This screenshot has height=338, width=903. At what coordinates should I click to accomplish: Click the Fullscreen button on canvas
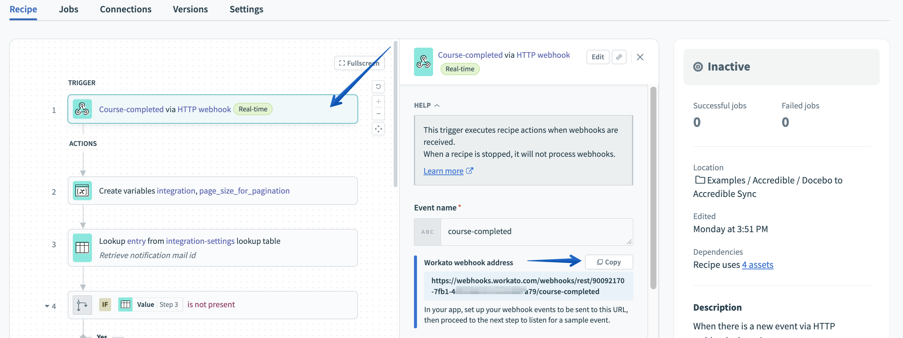(359, 63)
